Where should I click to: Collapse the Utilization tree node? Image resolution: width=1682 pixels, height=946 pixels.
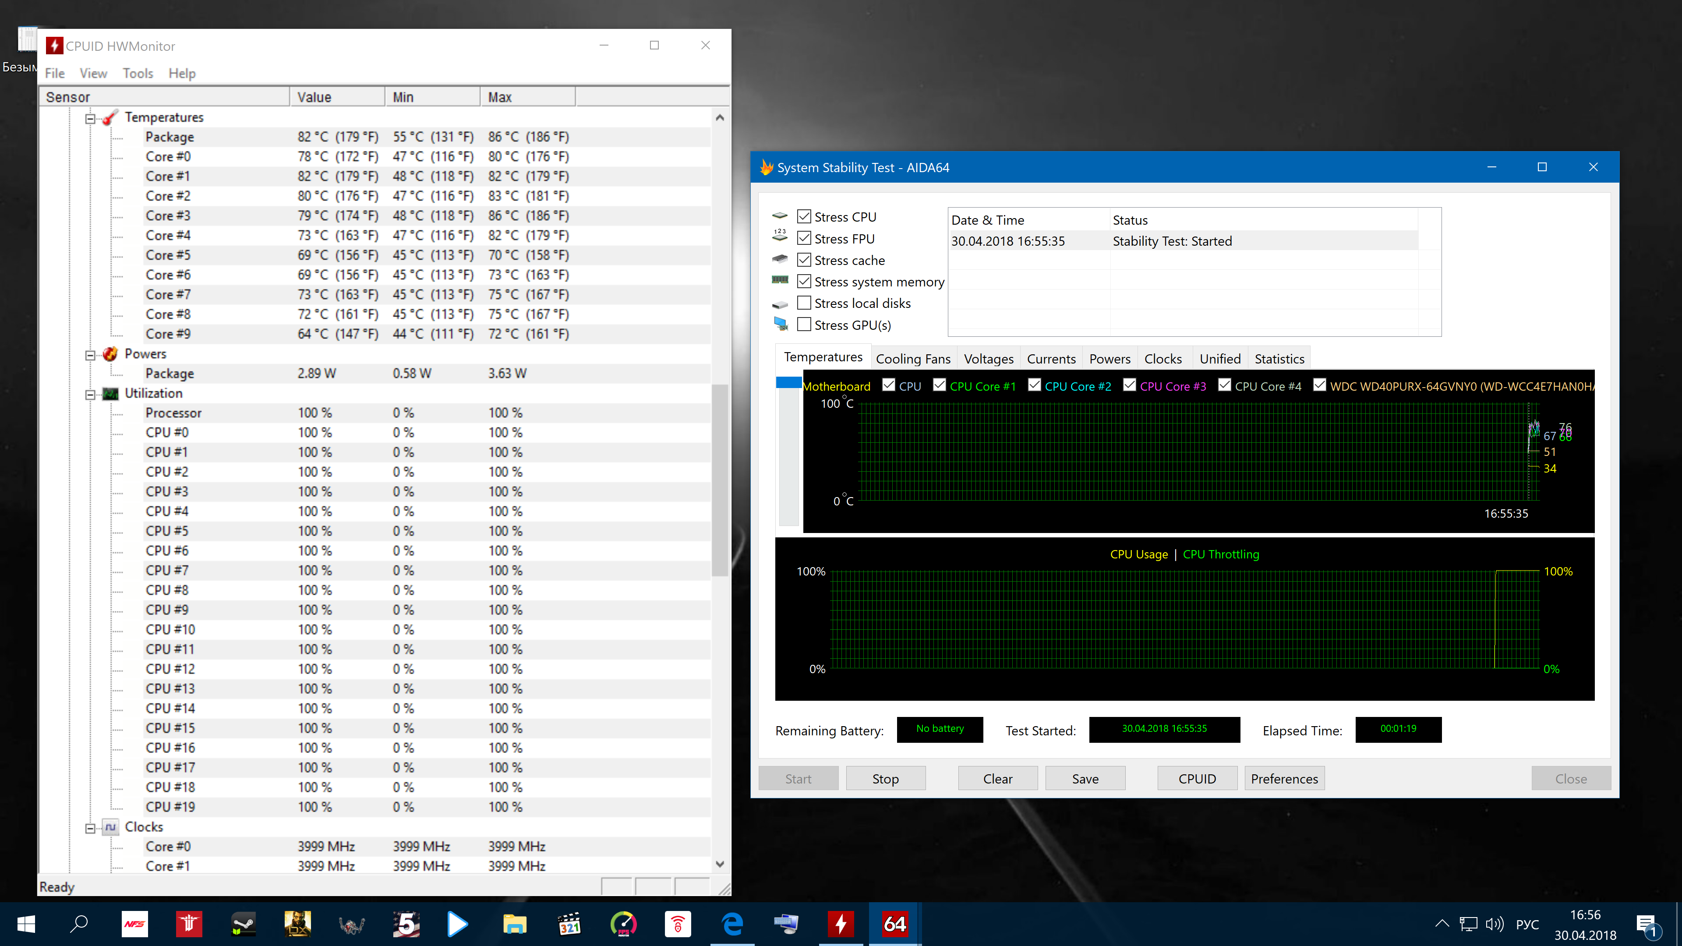point(90,394)
